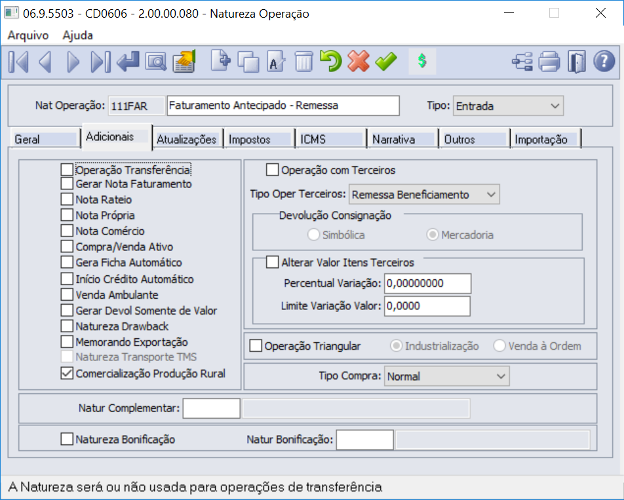Open the Impostos tab
624x500 pixels.
coord(259,139)
